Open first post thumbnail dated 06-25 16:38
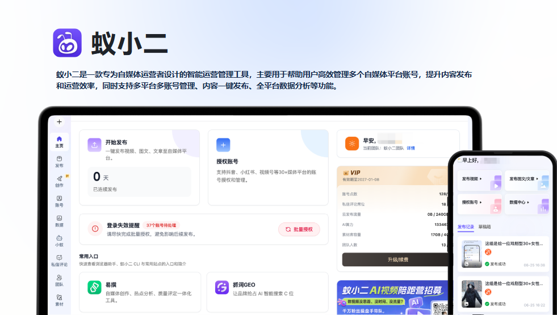This screenshot has width=557, height=315. point(471,254)
